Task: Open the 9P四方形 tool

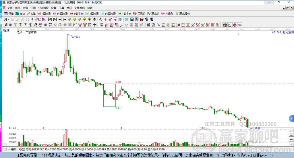Action: (60, 14)
